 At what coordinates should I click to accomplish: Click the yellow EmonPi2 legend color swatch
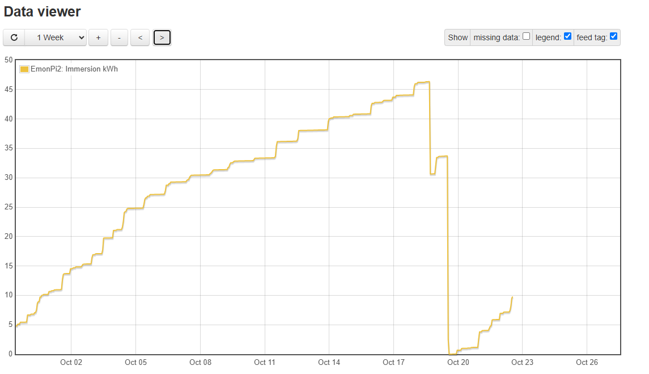click(24, 69)
